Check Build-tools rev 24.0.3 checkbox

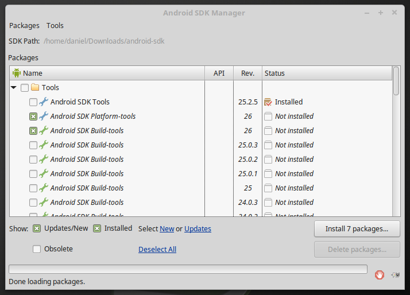[33, 203]
